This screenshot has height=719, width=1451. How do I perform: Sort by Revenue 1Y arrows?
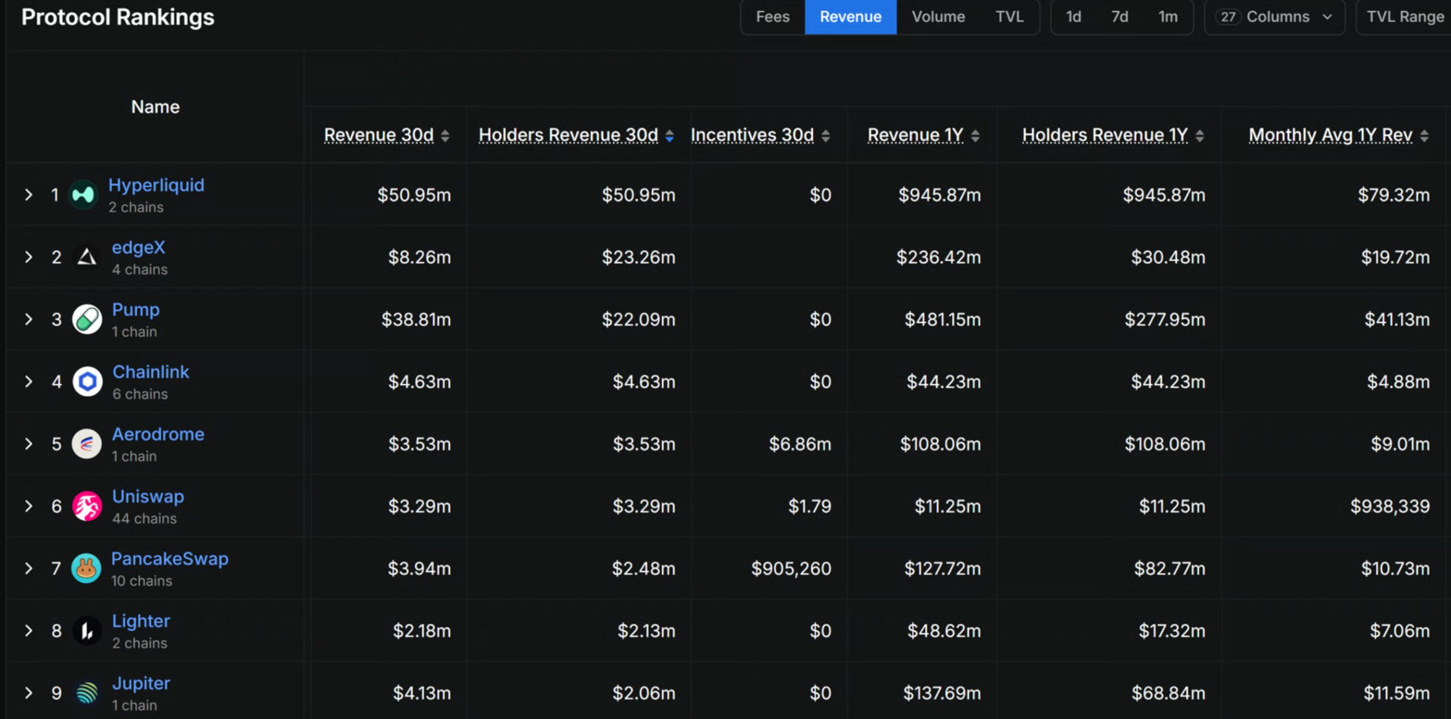(975, 136)
